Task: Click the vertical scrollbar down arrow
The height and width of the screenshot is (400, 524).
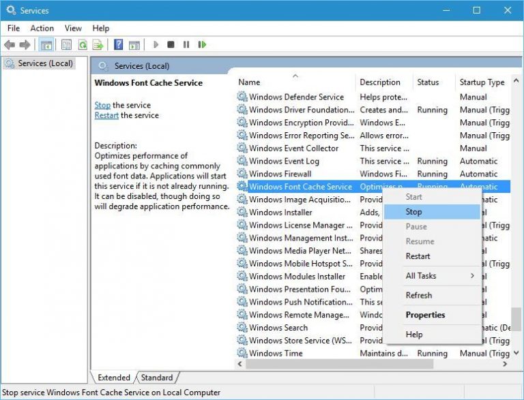Action: (x=516, y=352)
